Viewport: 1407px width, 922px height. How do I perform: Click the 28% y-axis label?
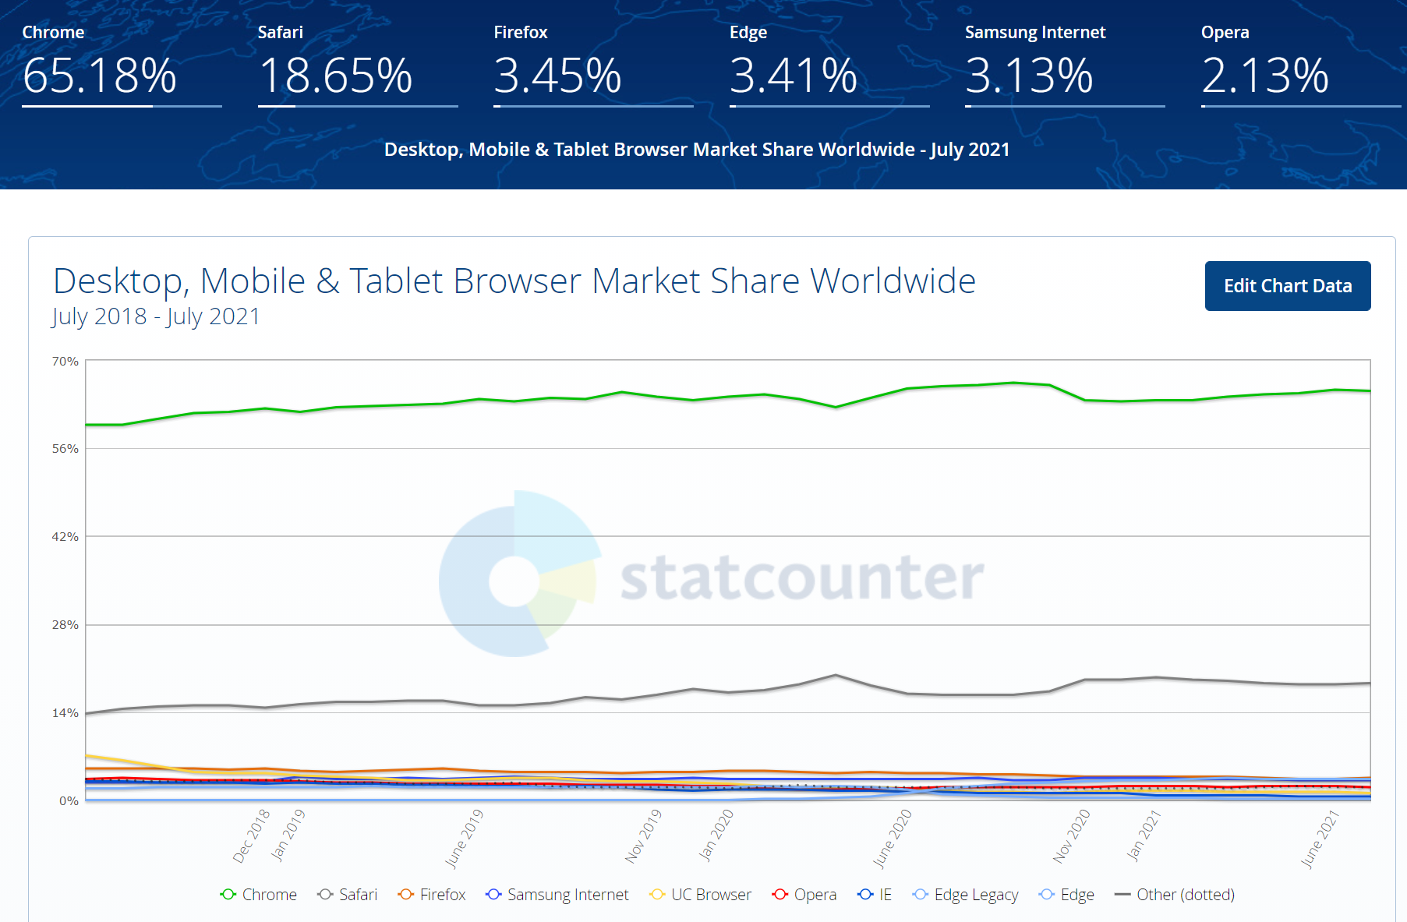tap(65, 625)
